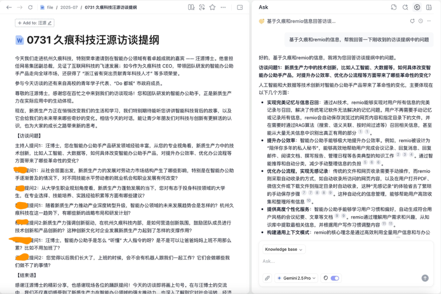Click the AI scan icon beside the star
Viewport: 441px width, 294px height.
202,7
